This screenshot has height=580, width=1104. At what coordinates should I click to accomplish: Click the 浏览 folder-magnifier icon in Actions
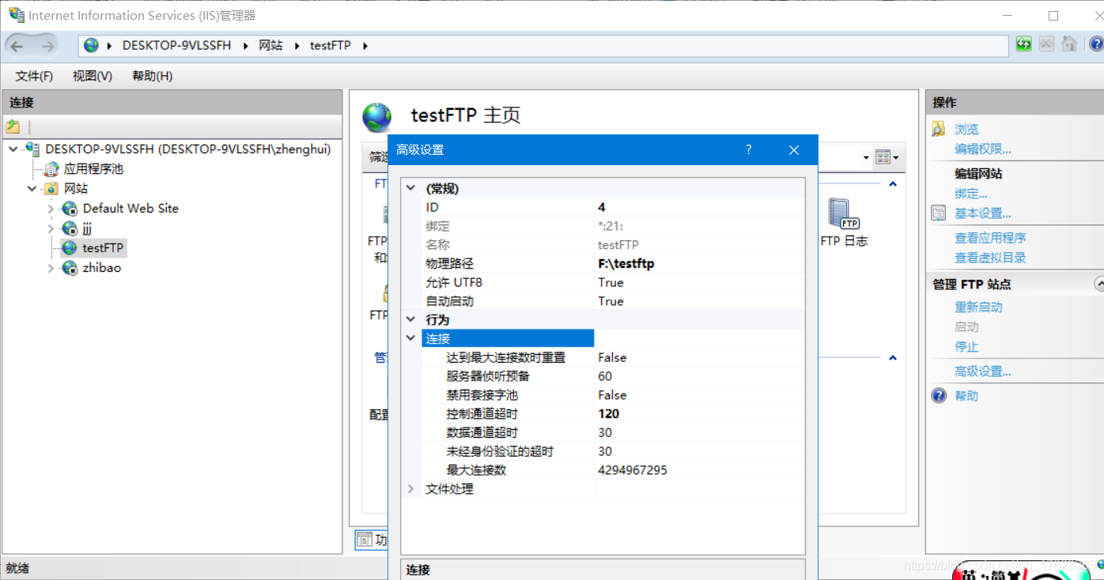pos(939,129)
